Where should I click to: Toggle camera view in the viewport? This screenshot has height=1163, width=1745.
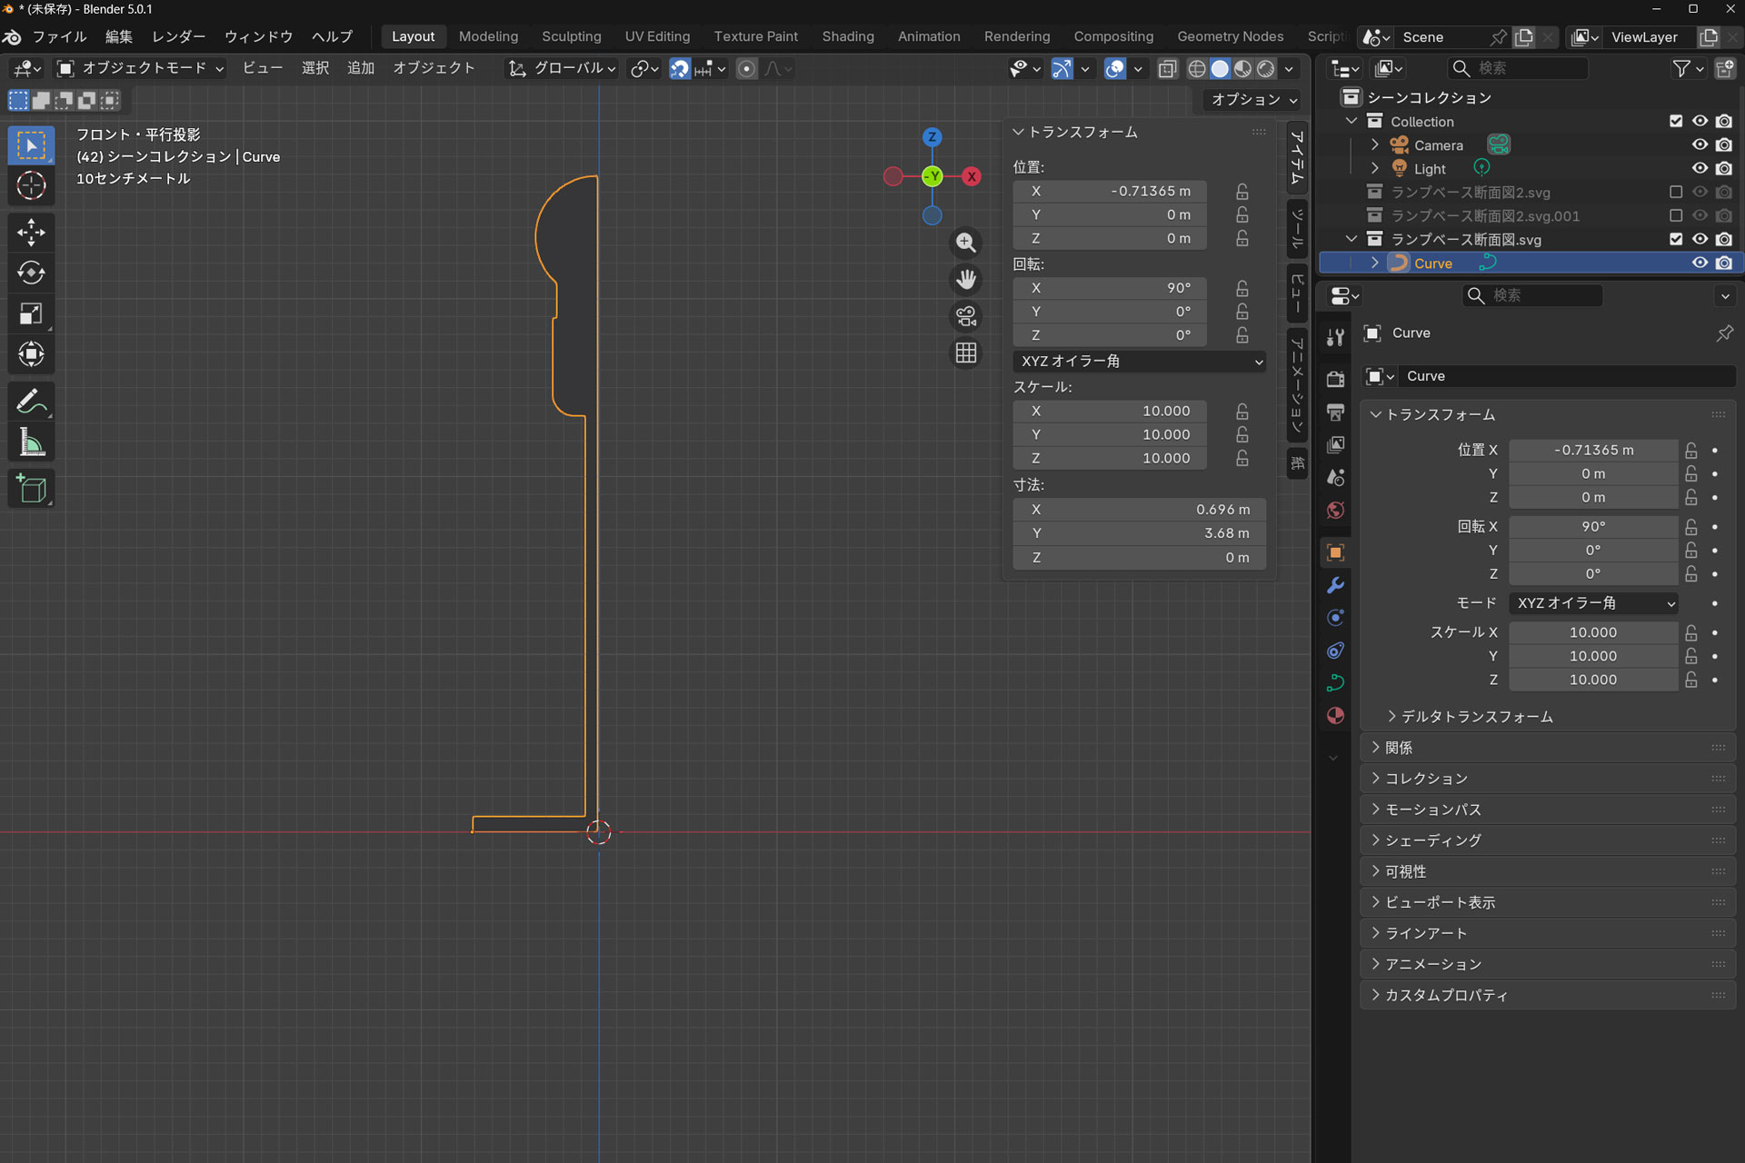point(965,316)
